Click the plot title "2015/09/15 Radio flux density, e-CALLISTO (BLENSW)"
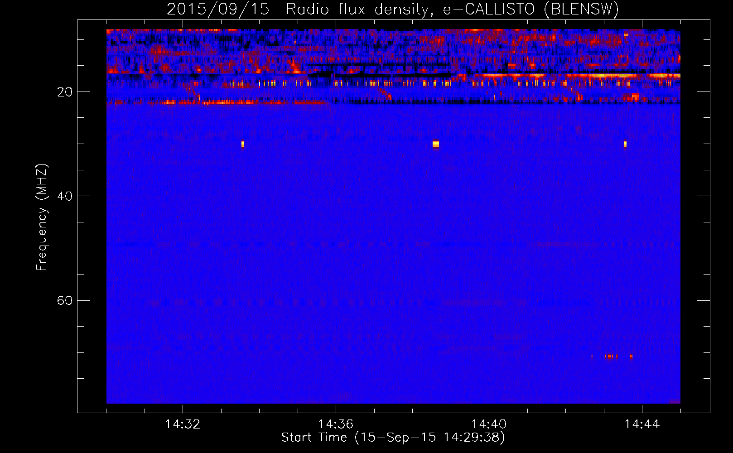Screen dimensions: 733x453 tap(393, 9)
